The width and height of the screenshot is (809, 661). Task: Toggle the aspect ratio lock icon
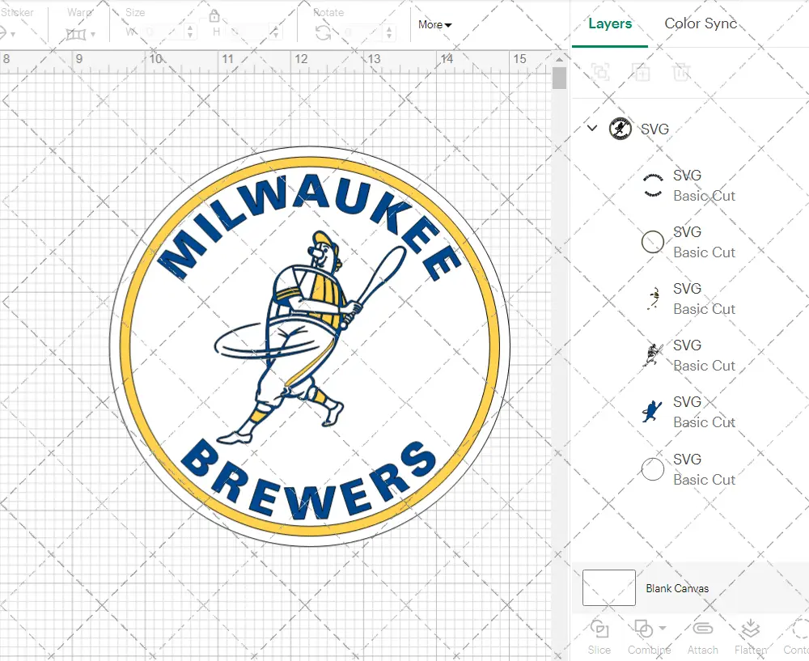click(214, 16)
